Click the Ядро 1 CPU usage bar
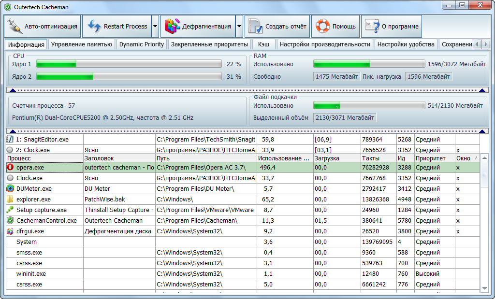 coord(129,64)
